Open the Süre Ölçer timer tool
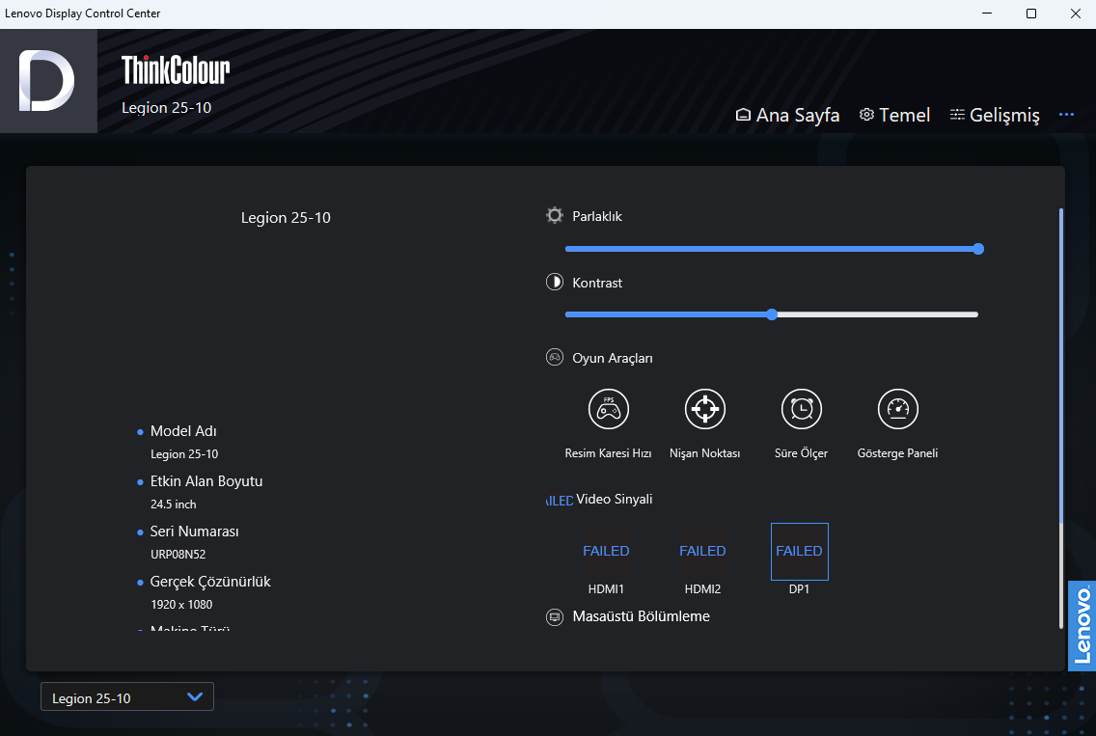The width and height of the screenshot is (1096, 736). coord(801,409)
